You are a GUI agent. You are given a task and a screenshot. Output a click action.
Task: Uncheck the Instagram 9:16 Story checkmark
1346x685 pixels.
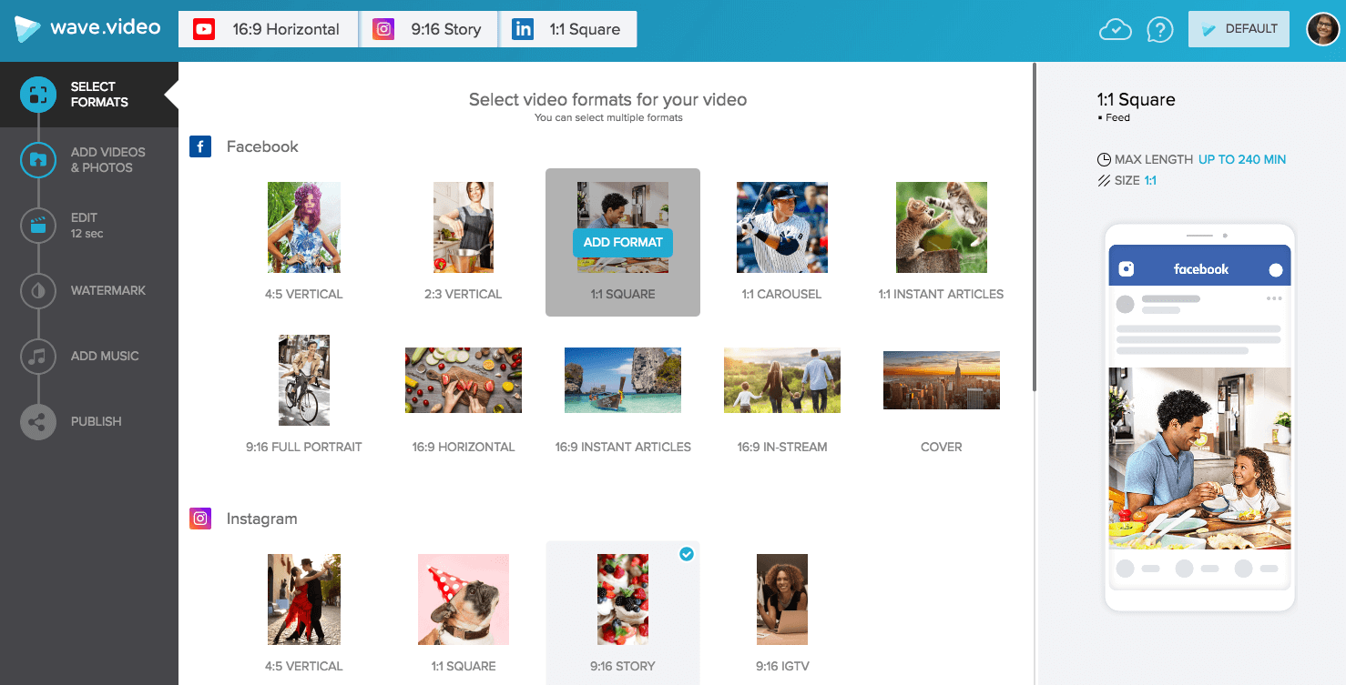pyautogui.click(x=687, y=554)
